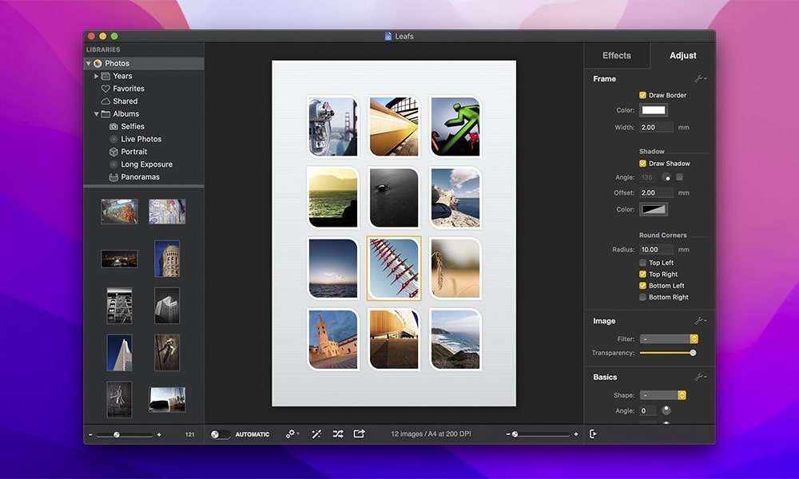Click the Frame section wrench icon
This screenshot has height=479, width=799.
coord(699,79)
